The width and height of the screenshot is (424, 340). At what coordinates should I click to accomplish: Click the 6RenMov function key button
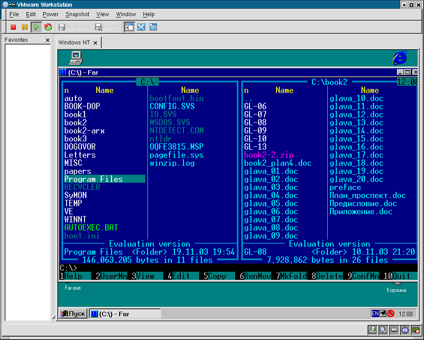coord(255,276)
